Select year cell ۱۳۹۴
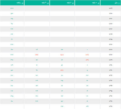The image size is (121, 109). pos(111,86)
